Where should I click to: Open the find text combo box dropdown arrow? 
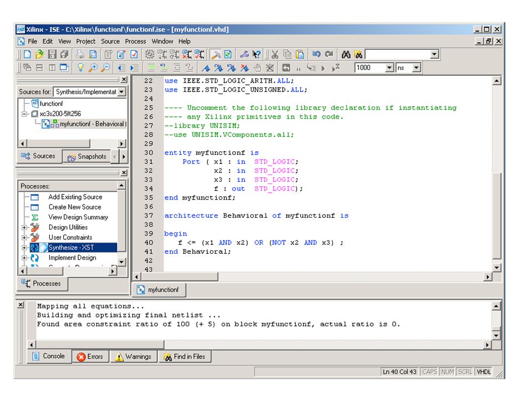[x=434, y=54]
